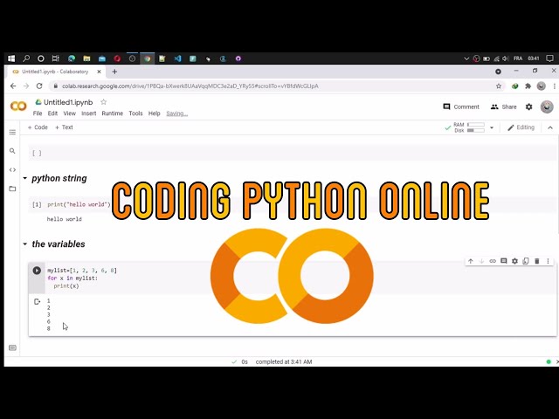
Task: Open the Edit menu
Action: point(52,113)
